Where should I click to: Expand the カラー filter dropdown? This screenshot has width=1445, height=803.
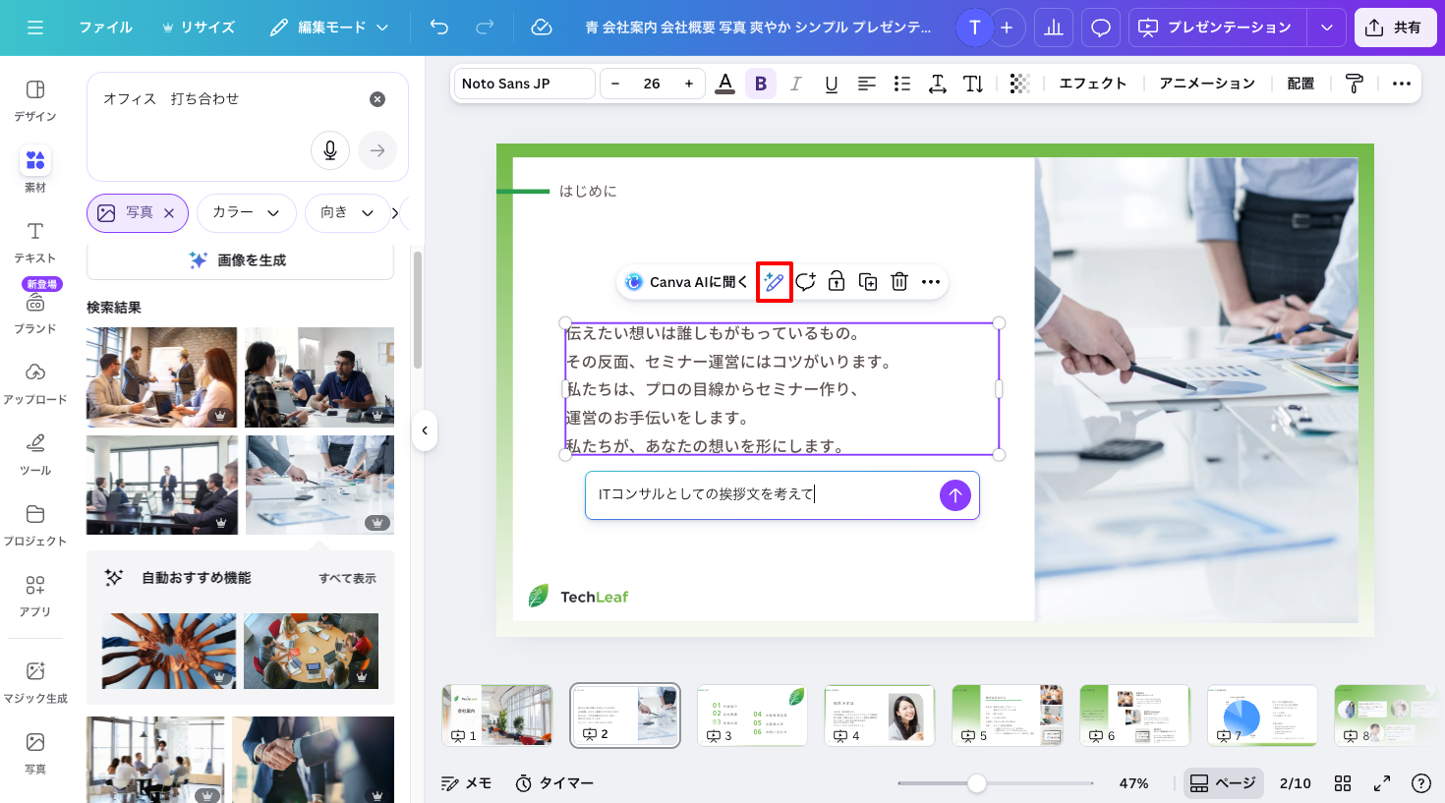click(246, 212)
